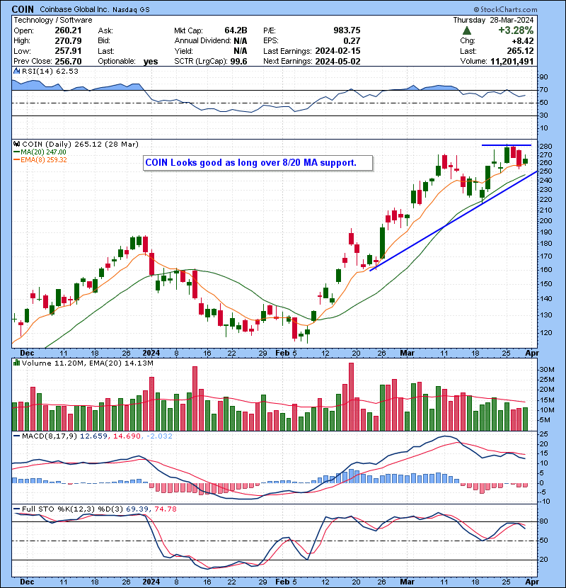Viewport: 566px width, 588px height.
Task: Click the Last Earnings date 2024-02-15
Action: pyautogui.click(x=338, y=50)
